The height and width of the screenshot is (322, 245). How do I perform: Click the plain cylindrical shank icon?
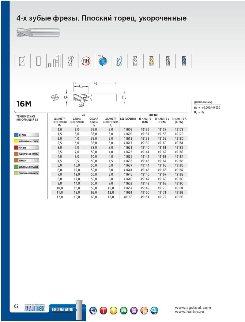pyautogui.click(x=38, y=61)
